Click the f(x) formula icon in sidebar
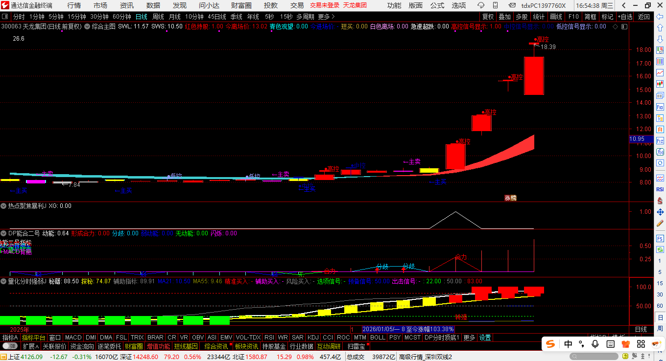This screenshot has height=361, width=666. [660, 152]
